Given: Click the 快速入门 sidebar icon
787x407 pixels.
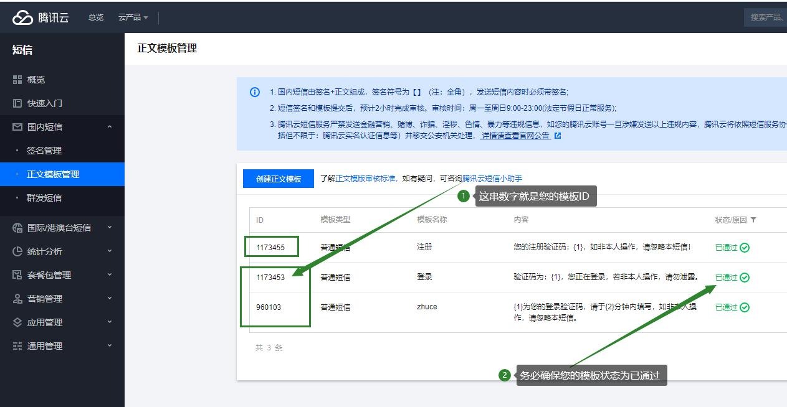Looking at the screenshot, I should point(17,103).
